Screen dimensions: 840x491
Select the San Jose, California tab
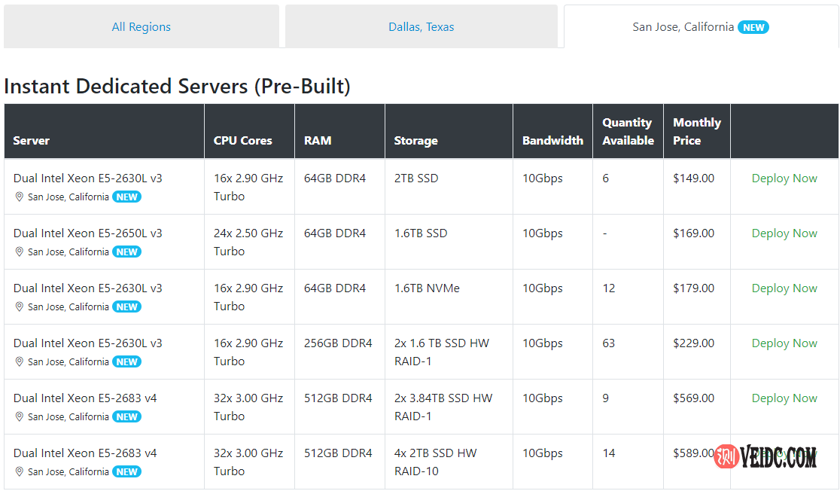pos(683,27)
